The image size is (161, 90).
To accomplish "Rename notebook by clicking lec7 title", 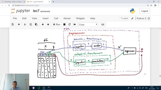I will [x=36, y=11].
